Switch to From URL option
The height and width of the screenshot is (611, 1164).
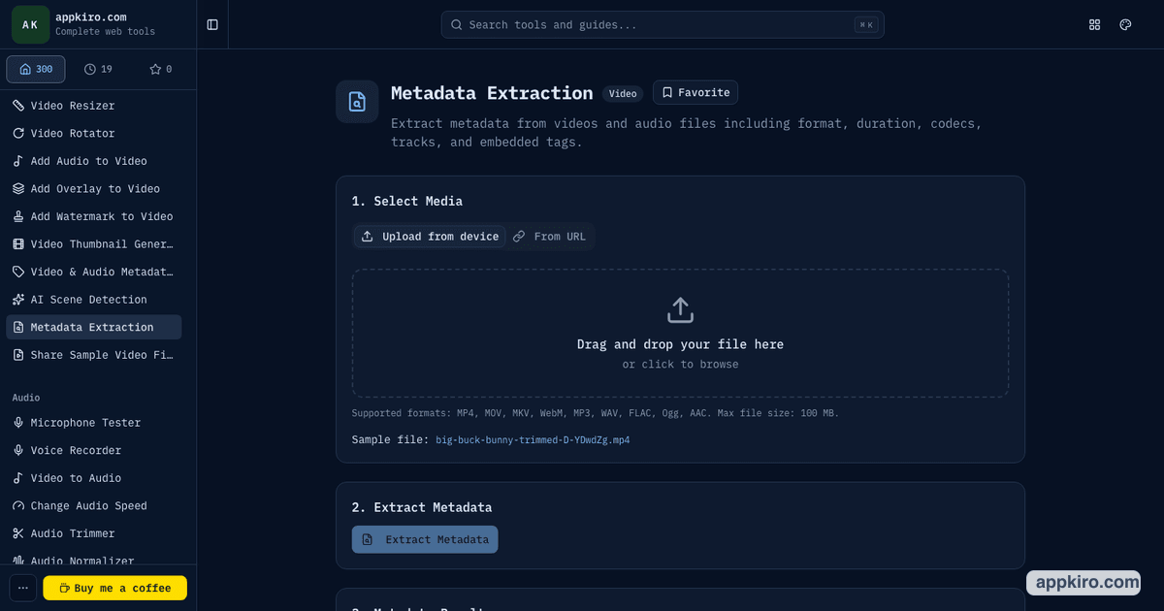tap(550, 237)
